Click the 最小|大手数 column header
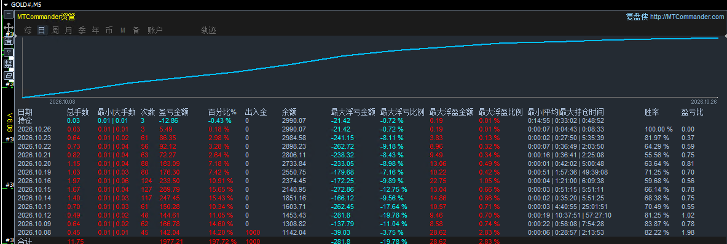Viewport: 727px width, 244px height. pos(116,112)
